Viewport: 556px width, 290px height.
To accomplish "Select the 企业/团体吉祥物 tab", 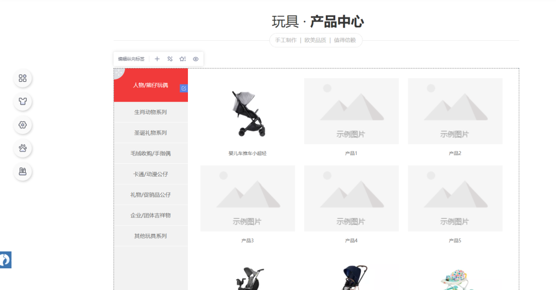I will (151, 215).
